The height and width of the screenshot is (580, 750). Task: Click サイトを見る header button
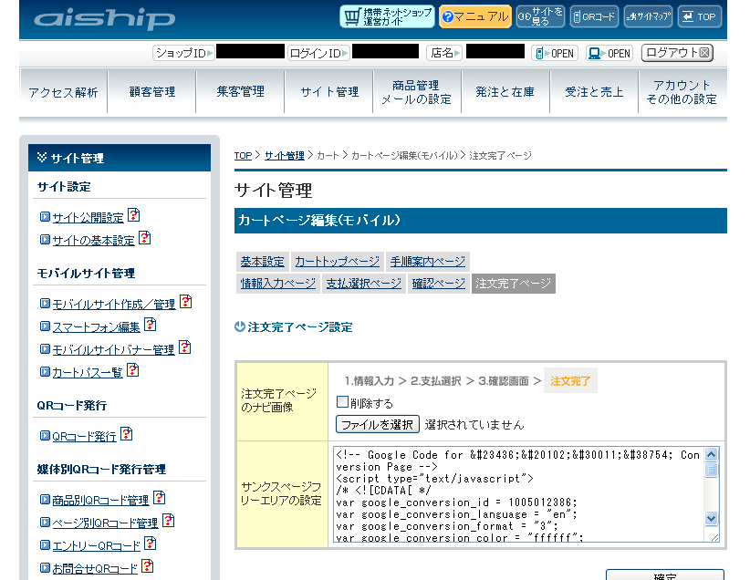(540, 16)
